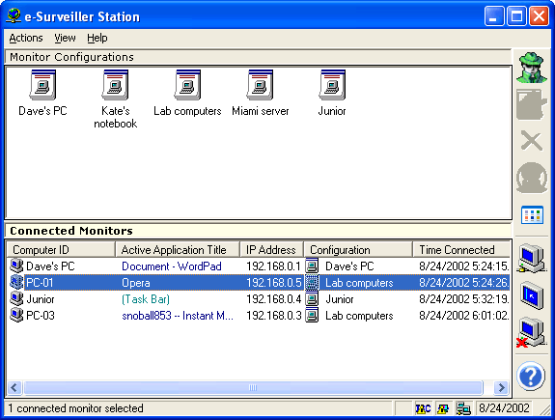Select the Junior row in Connected Monitors
Image resolution: width=555 pixels, height=420 pixels.
tap(259, 299)
